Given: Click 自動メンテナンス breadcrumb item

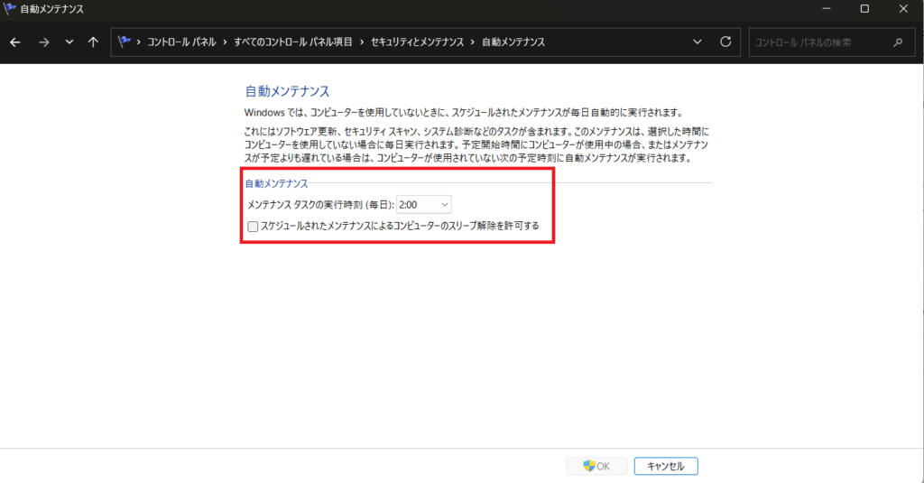Looking at the screenshot, I should coord(513,42).
